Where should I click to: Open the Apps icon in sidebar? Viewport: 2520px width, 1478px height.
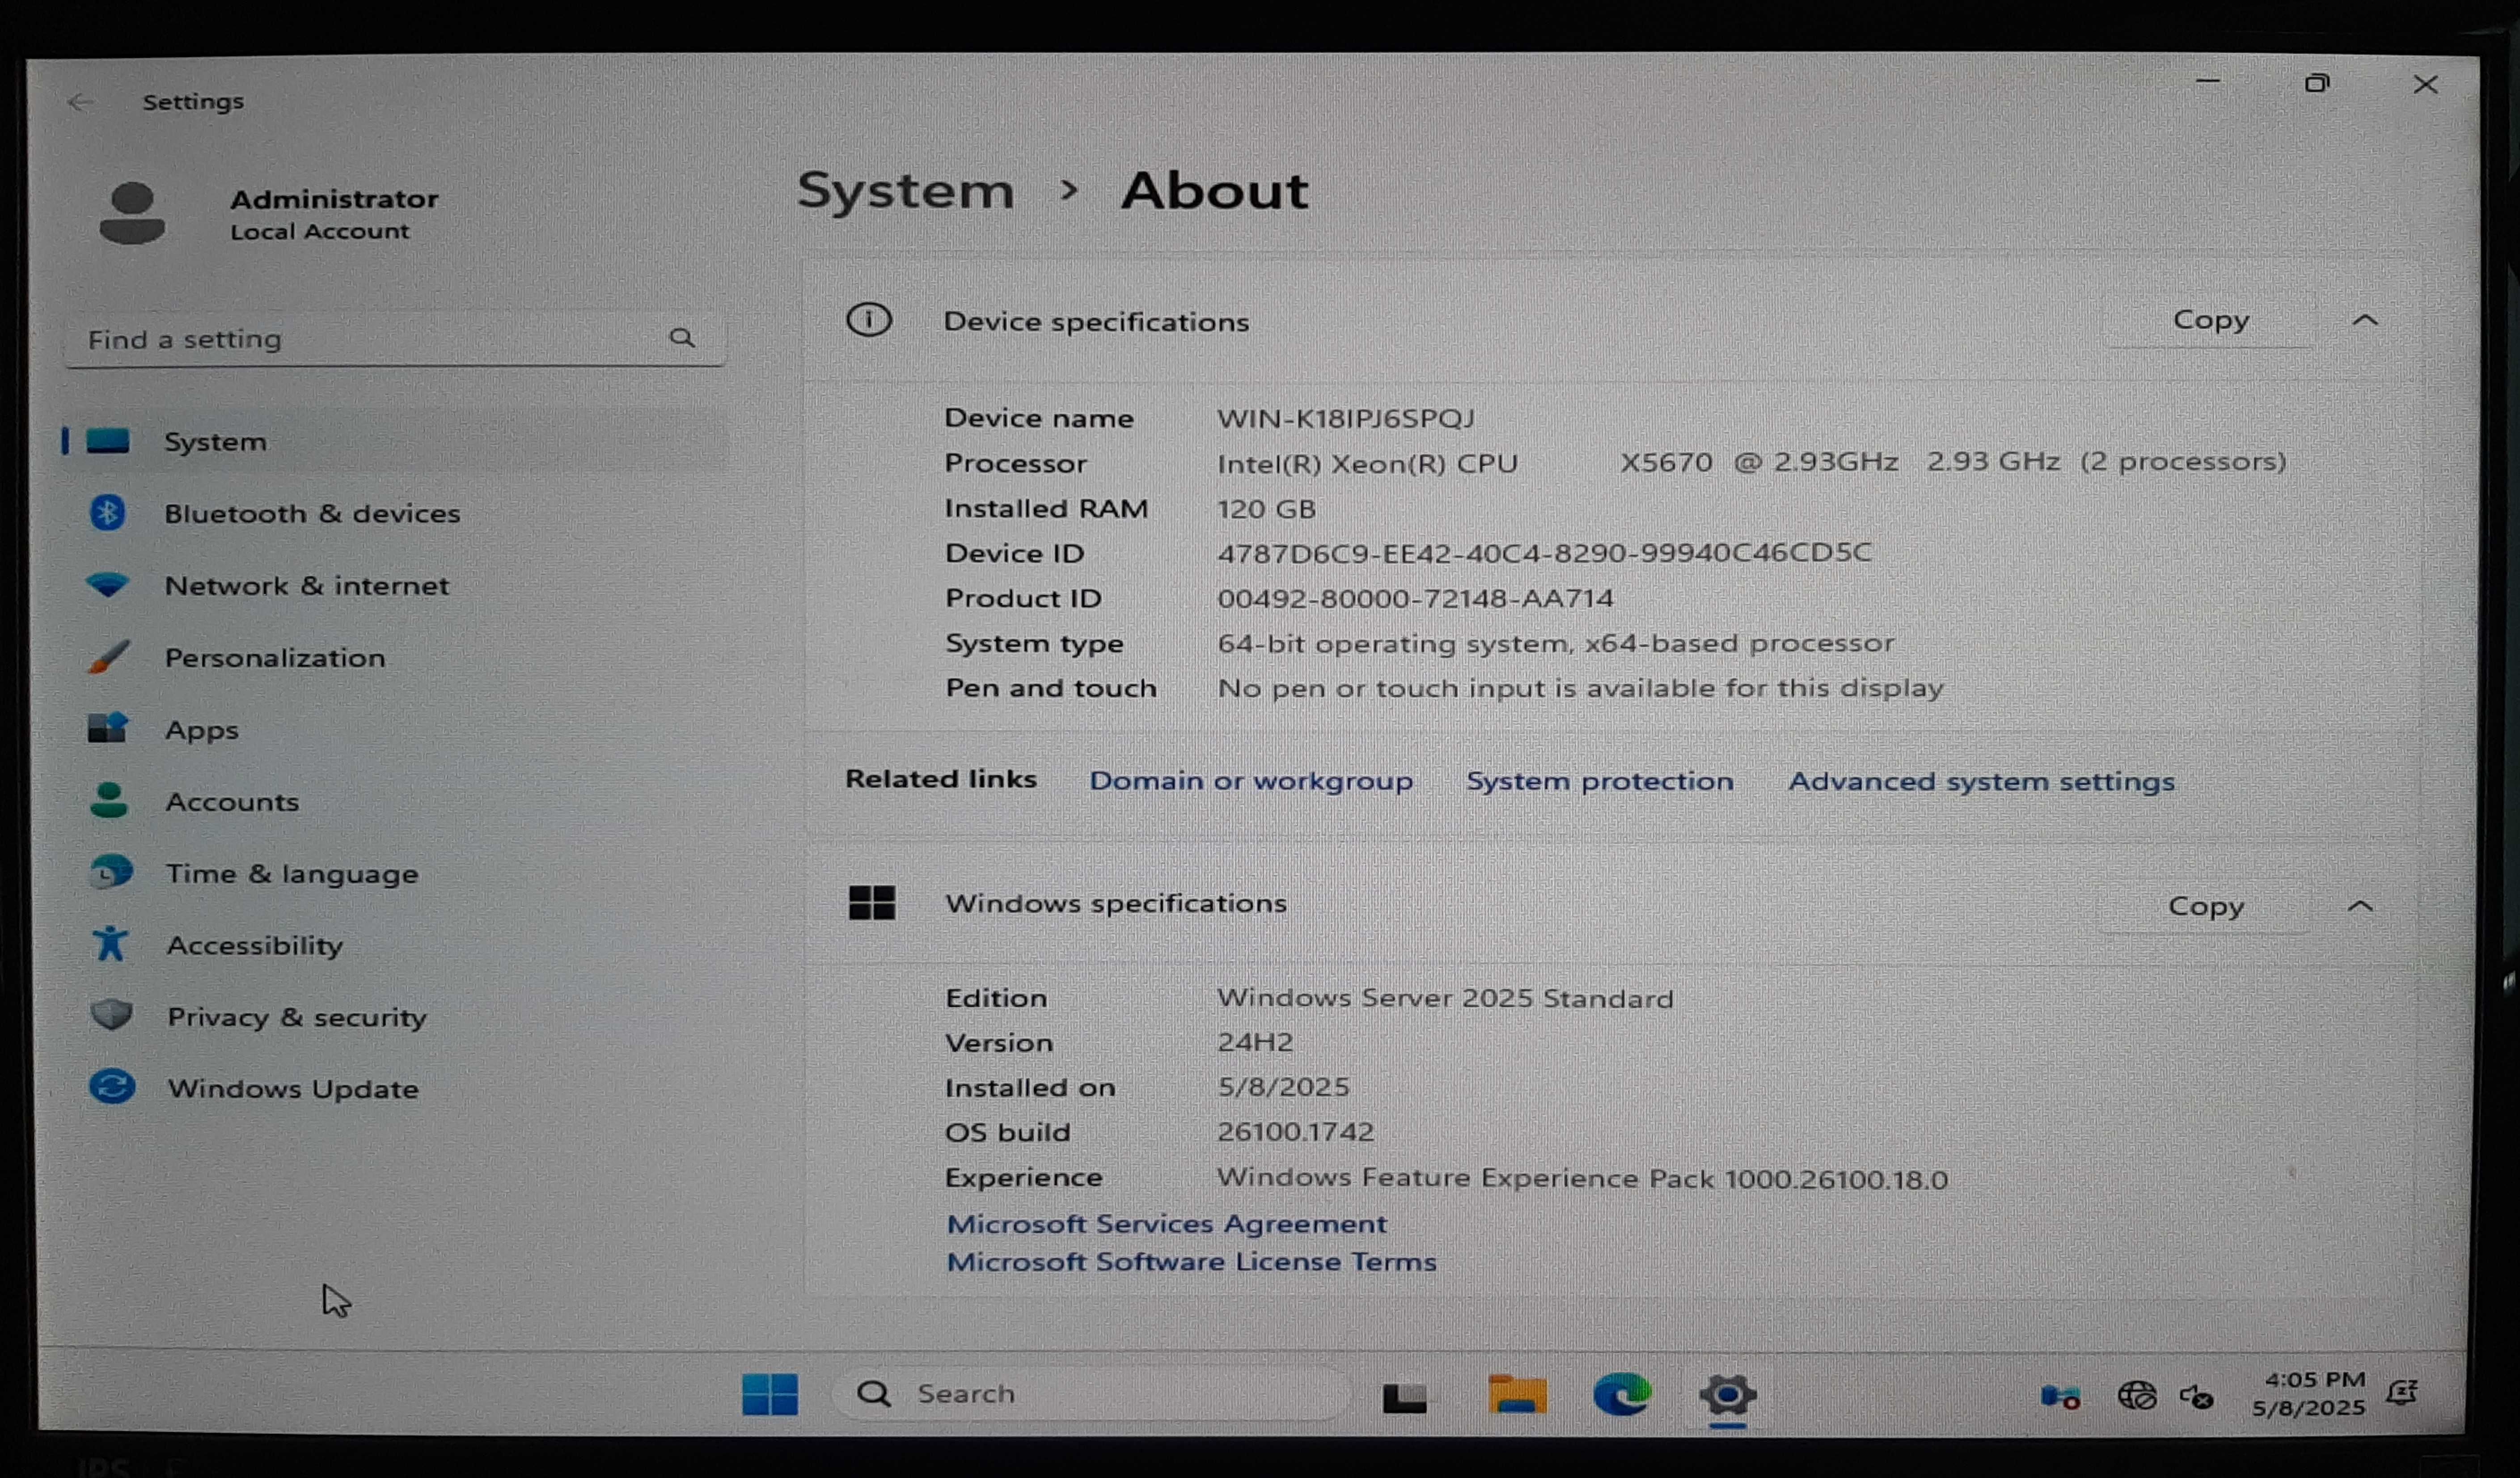(x=108, y=728)
